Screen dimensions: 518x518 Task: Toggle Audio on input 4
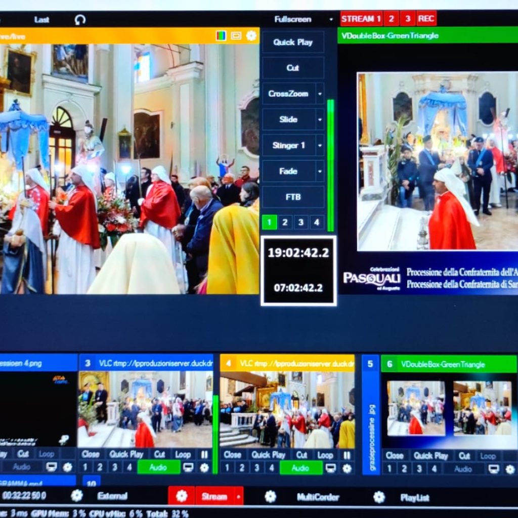pyautogui.click(x=300, y=468)
